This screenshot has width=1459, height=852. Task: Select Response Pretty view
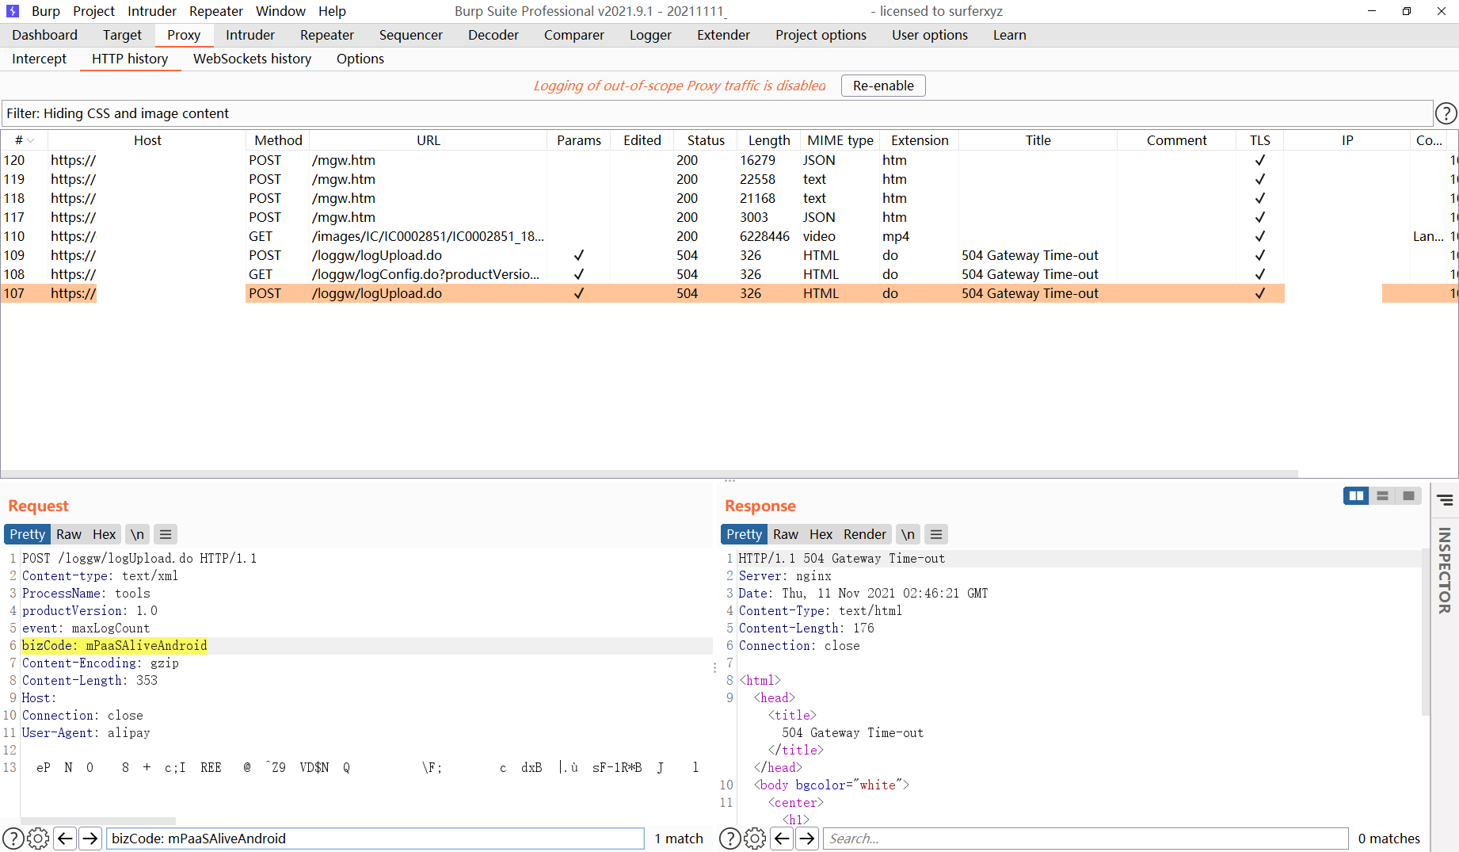pyautogui.click(x=745, y=534)
